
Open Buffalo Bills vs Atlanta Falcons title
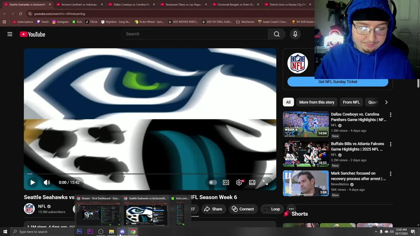[x=357, y=147]
